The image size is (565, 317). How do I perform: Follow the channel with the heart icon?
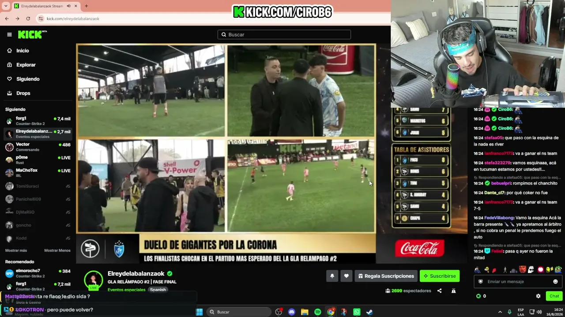coord(346,276)
